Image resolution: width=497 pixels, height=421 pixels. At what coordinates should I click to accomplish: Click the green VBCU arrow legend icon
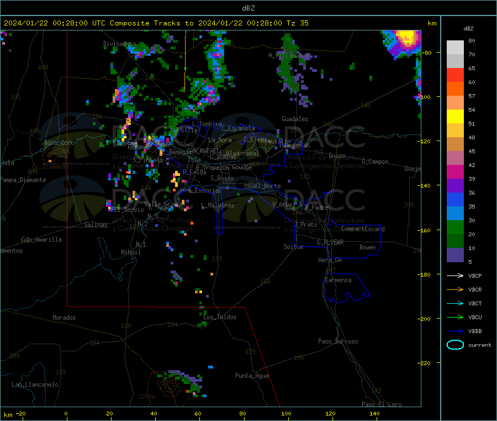pos(455,317)
